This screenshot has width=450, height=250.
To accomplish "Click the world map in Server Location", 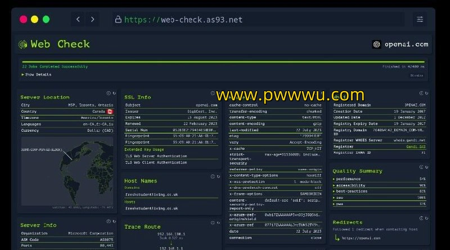I will point(67,171).
